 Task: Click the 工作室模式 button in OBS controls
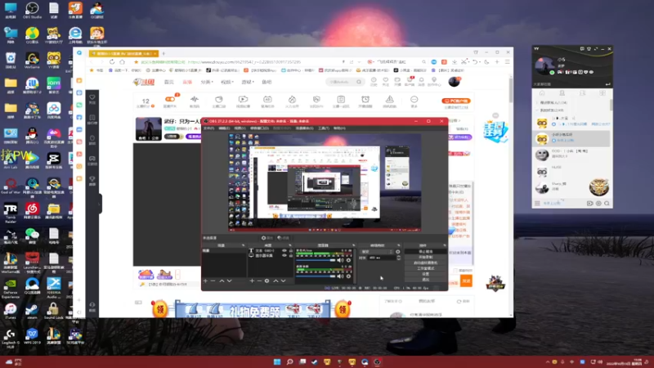425,268
